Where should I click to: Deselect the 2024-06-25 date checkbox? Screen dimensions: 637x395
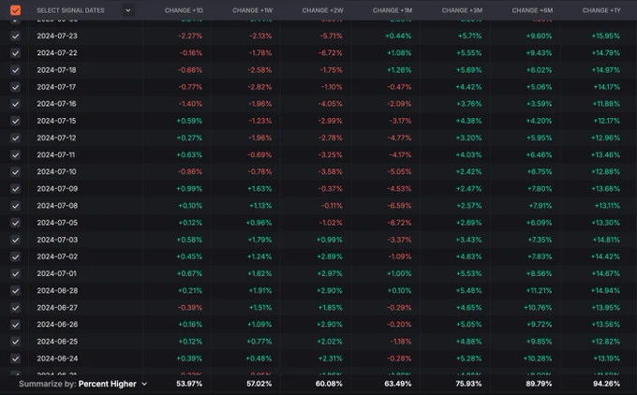(x=15, y=342)
